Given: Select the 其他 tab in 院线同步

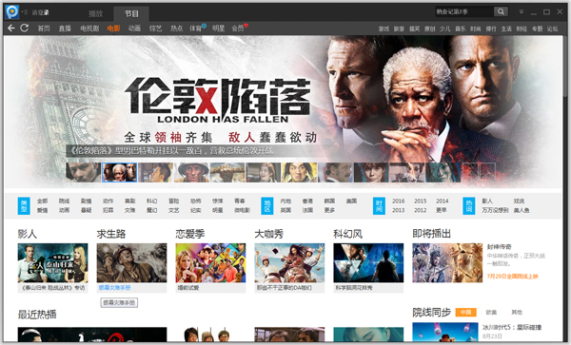Looking at the screenshot, I should click(517, 313).
